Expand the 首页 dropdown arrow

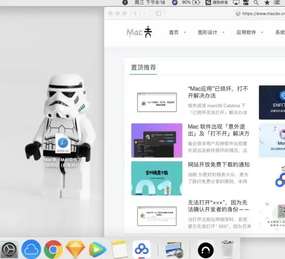click(x=185, y=32)
